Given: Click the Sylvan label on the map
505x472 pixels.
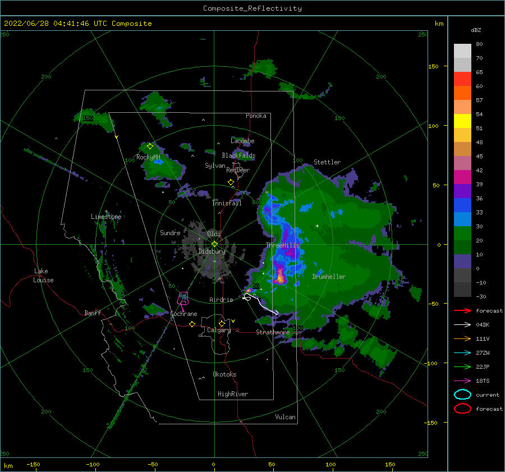Looking at the screenshot, I should pos(215,166).
